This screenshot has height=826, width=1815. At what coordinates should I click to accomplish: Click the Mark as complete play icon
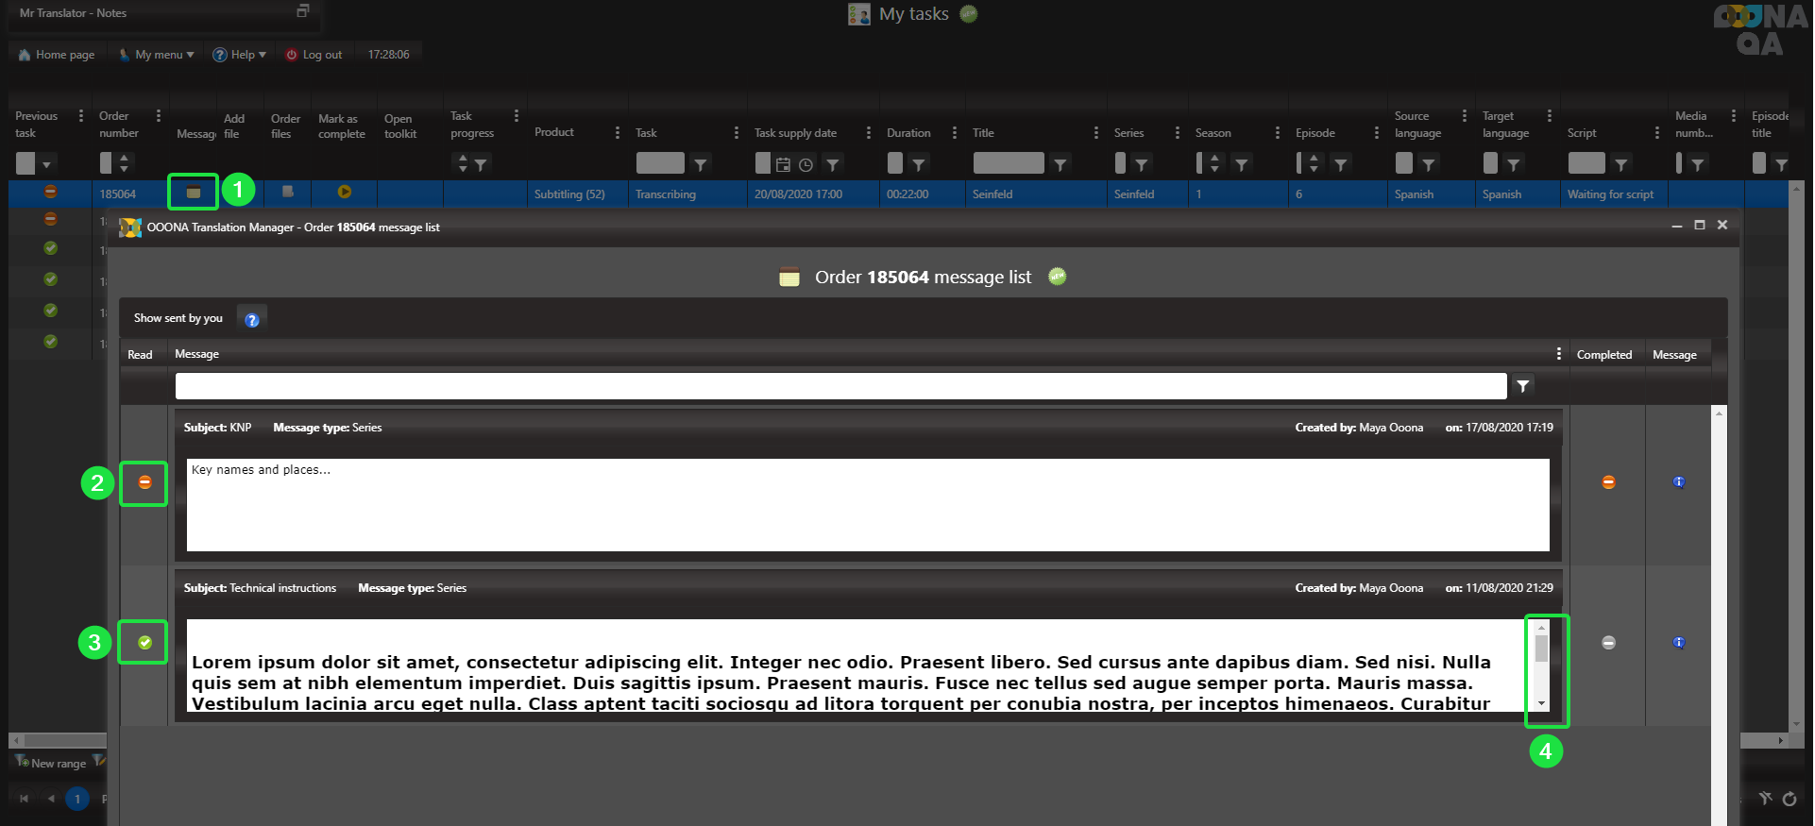345,193
